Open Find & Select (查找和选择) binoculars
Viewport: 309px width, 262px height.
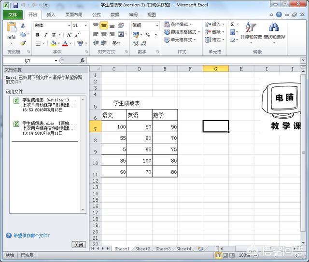point(274,30)
